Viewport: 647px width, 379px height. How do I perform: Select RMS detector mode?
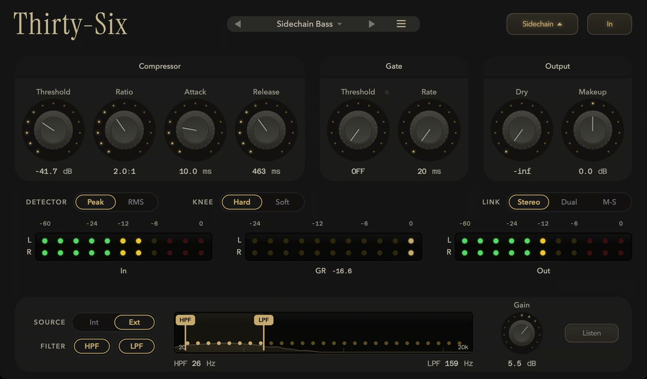136,202
